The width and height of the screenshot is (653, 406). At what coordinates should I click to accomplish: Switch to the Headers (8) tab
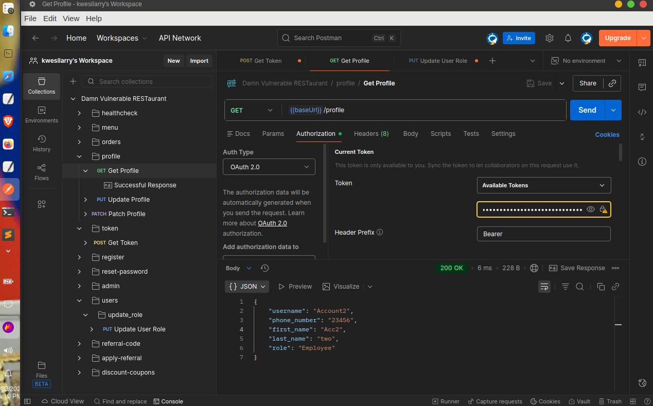(x=371, y=134)
